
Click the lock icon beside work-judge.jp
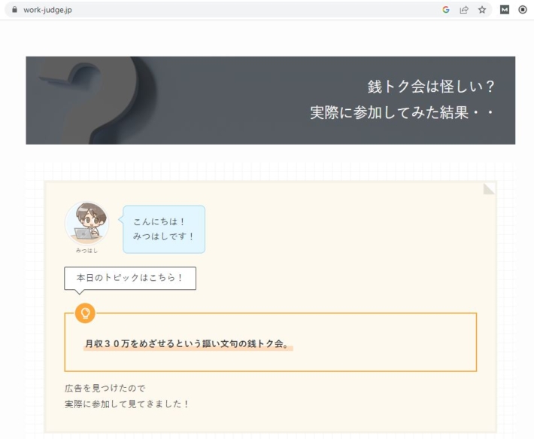(14, 10)
